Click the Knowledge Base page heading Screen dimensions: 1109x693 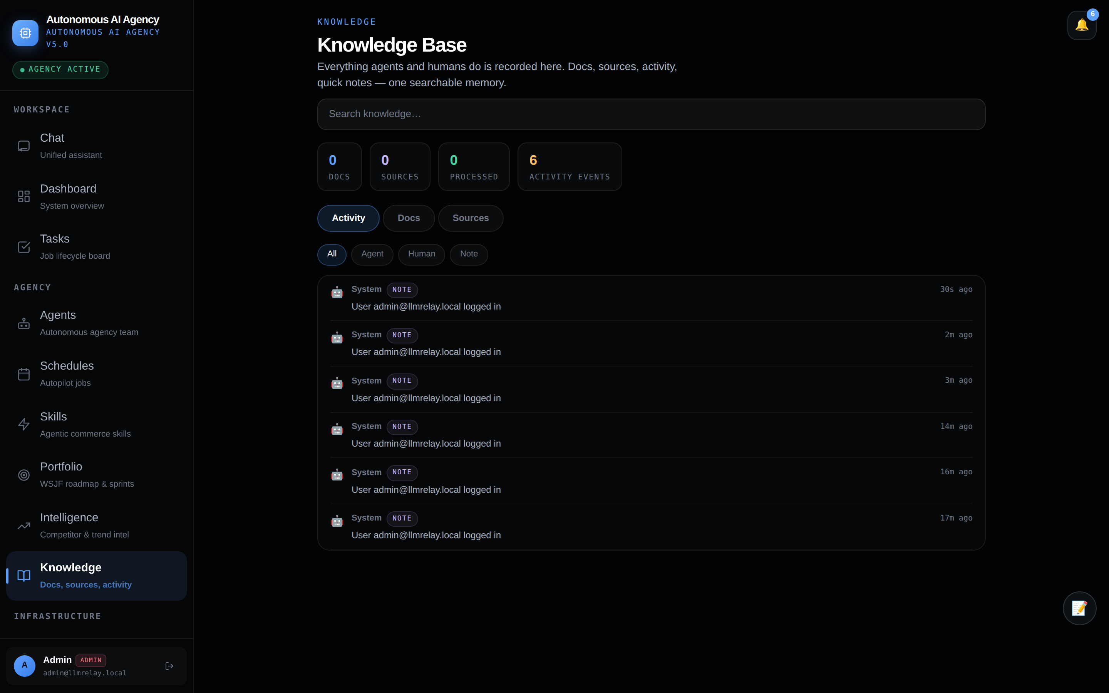click(392, 45)
